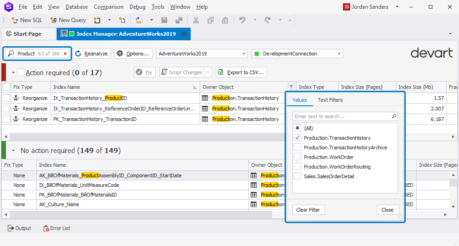Screen dimensions: 459x246
Task: Clear the Product search with red X
Action: [65, 54]
